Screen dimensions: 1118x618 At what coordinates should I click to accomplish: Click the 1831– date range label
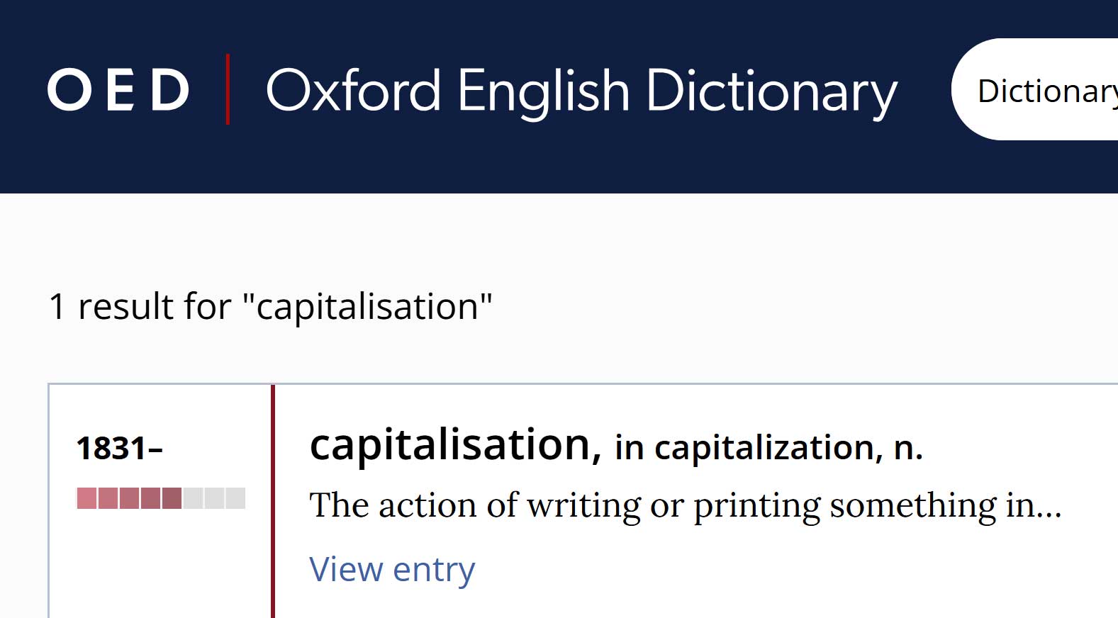click(120, 449)
